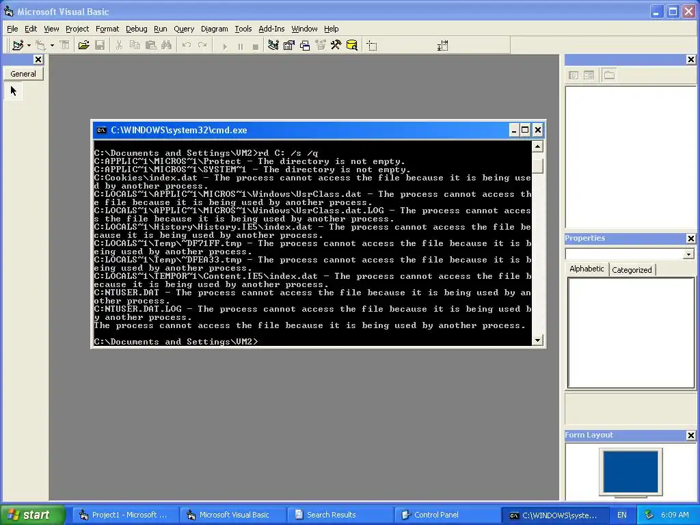Open the View menu

pos(51,29)
